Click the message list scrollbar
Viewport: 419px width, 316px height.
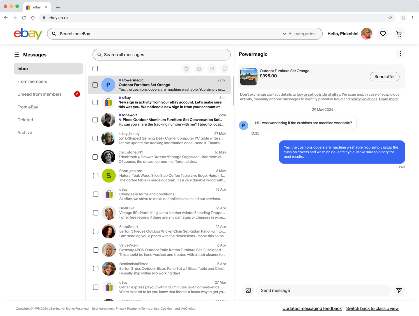(x=233, y=91)
